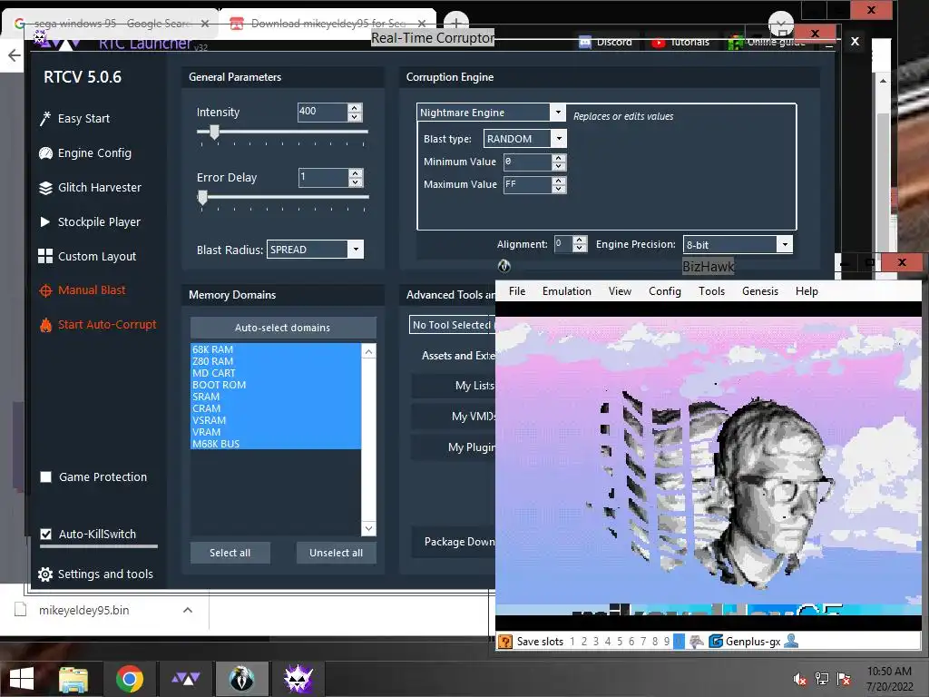Viewport: 929px width, 697px height.
Task: Click the question block icon in BizHawk status bar
Action: [505, 642]
